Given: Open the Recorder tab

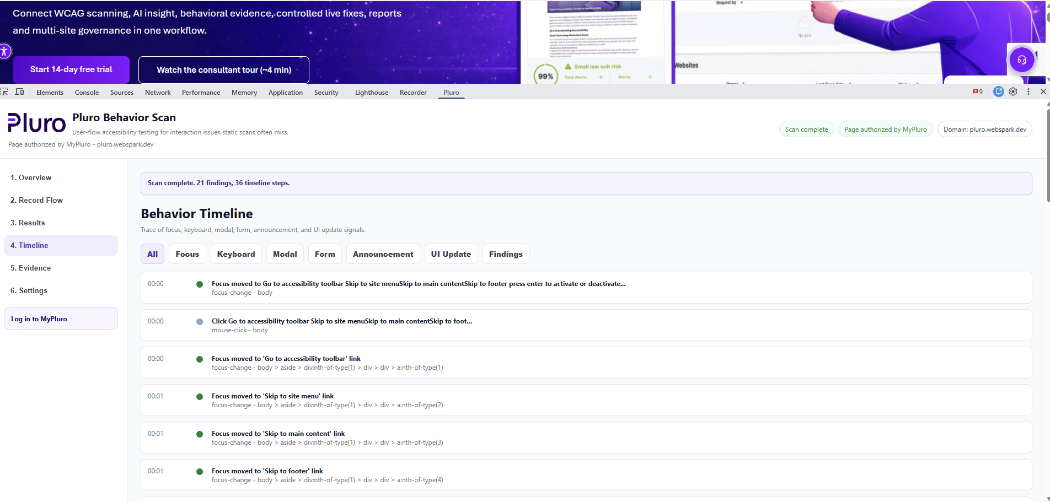Looking at the screenshot, I should pos(413,93).
